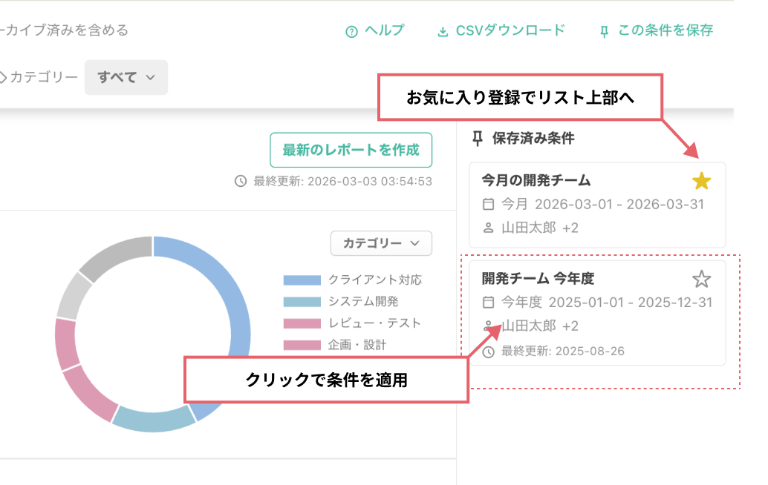
Task: Click the pin icon beside この条件を保存
Action: coord(605,30)
